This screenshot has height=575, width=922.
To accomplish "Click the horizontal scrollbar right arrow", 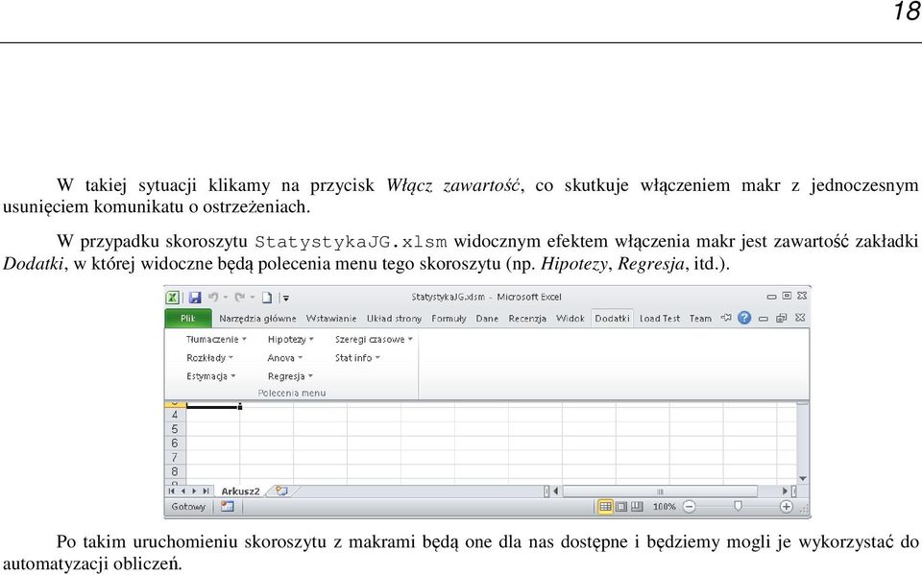I will coord(785,491).
